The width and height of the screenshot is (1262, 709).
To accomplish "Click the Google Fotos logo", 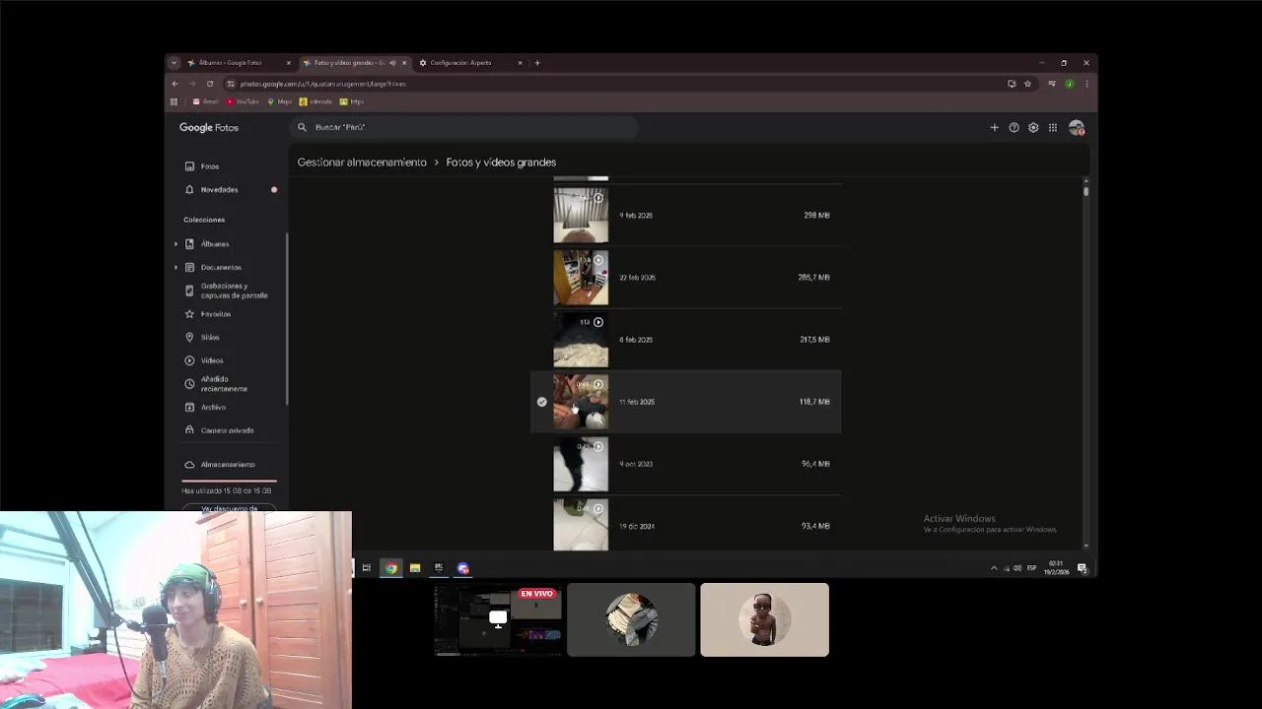I will coord(209,128).
